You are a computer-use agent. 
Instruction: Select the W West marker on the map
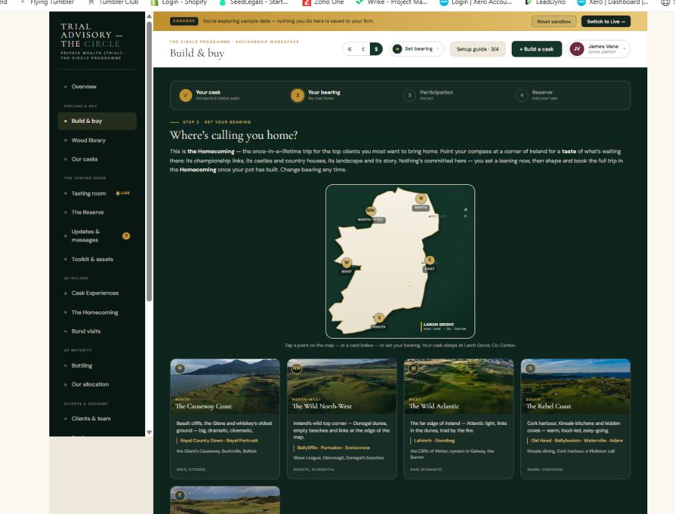click(346, 262)
